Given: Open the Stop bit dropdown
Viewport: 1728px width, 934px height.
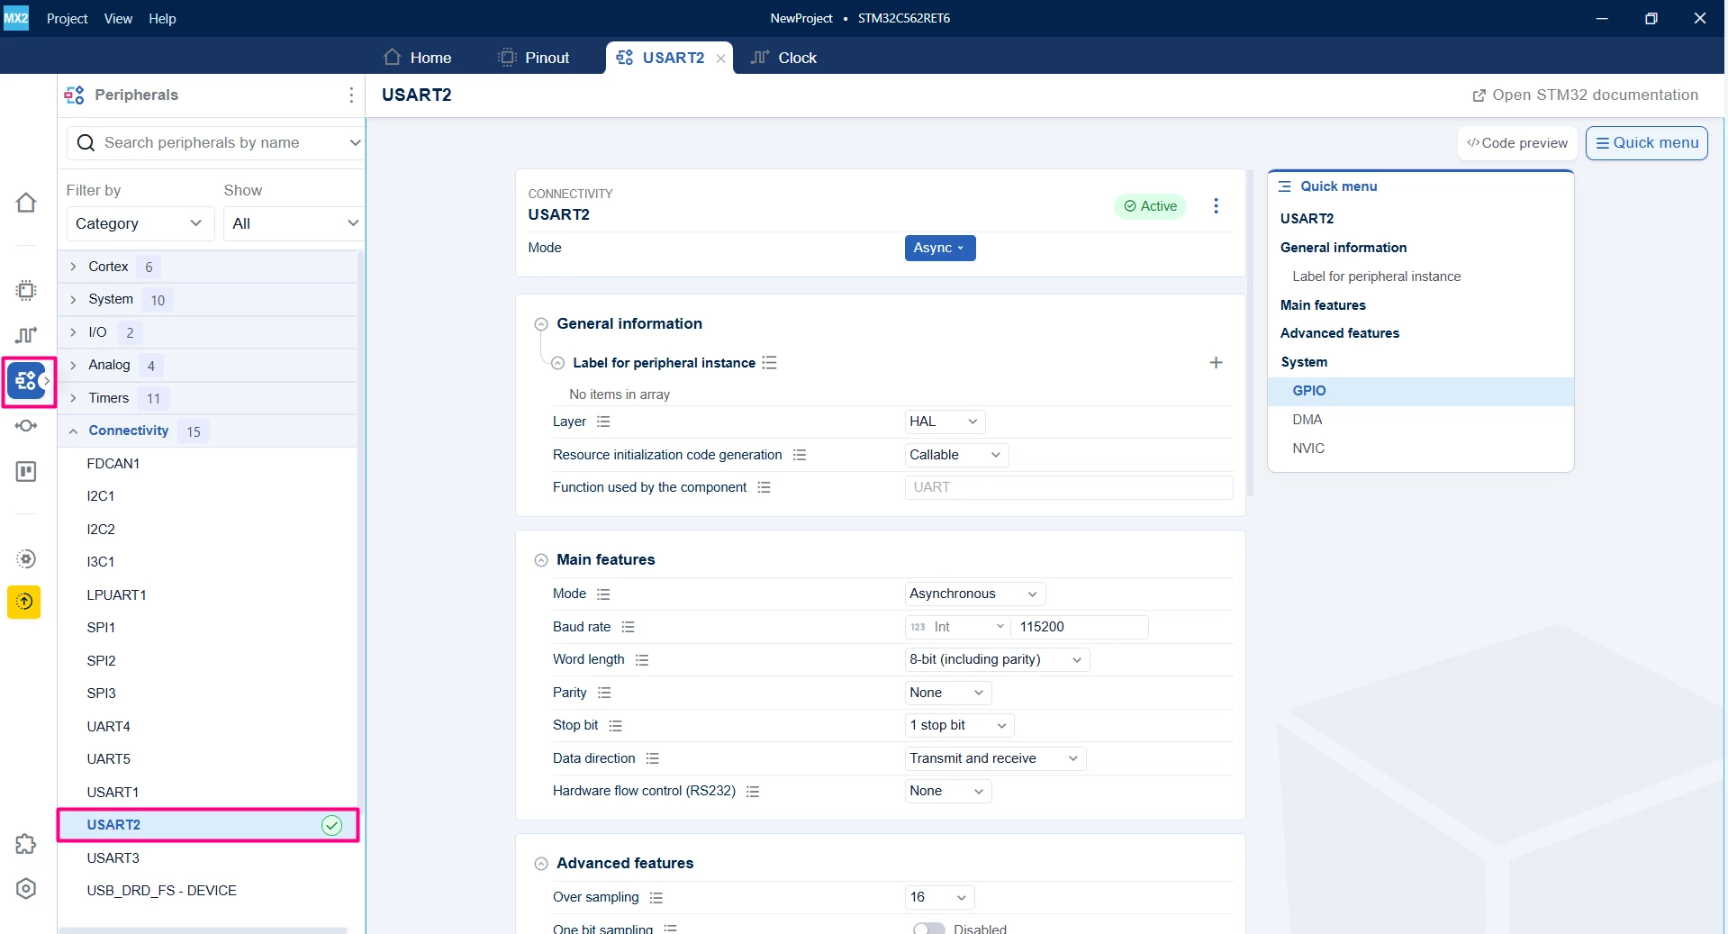Looking at the screenshot, I should click(x=959, y=725).
